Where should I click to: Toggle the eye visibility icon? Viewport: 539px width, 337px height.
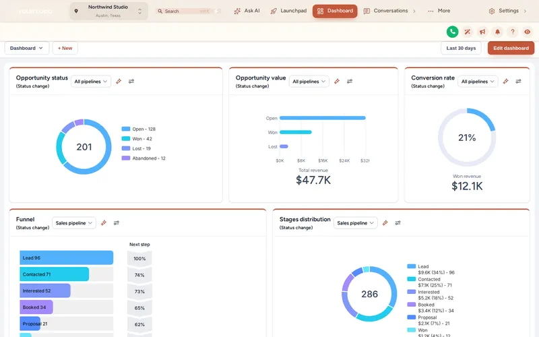tap(528, 32)
